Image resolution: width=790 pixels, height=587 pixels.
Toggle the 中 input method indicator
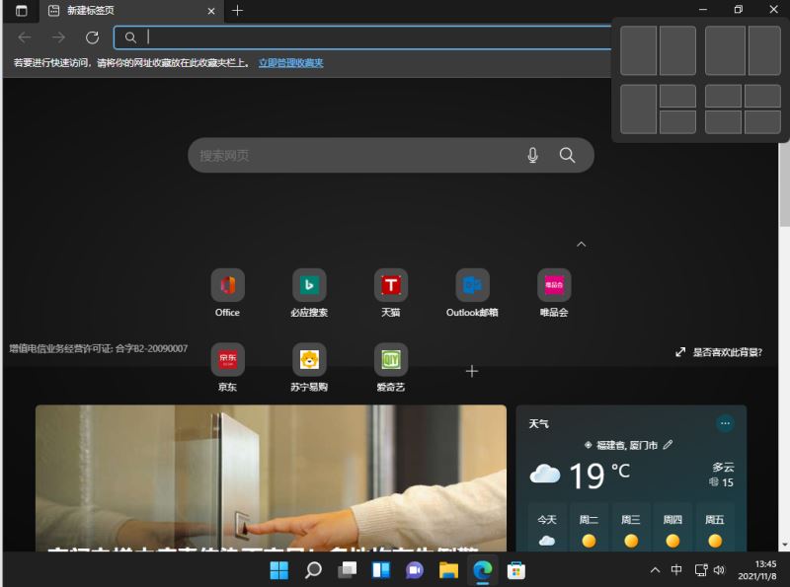coord(676,570)
